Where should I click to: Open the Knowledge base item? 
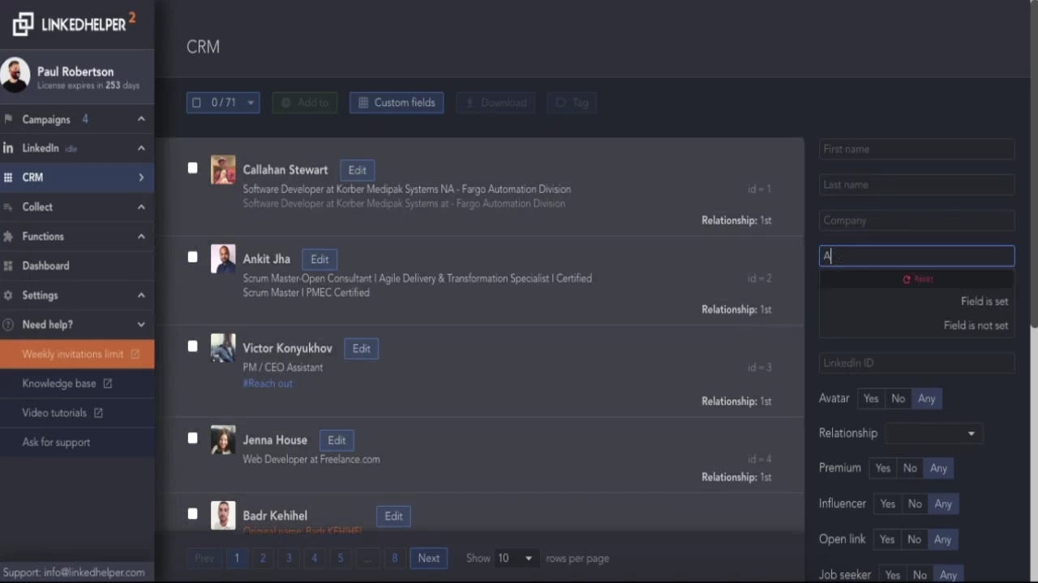click(77, 383)
